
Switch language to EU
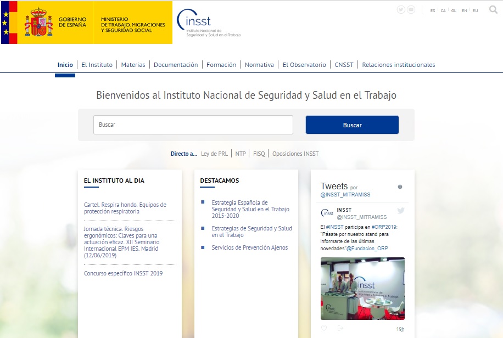[475, 10]
